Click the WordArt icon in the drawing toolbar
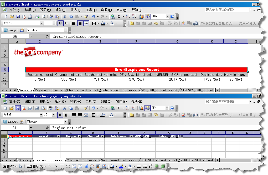The width and height of the screenshot is (268, 175). 86,166
